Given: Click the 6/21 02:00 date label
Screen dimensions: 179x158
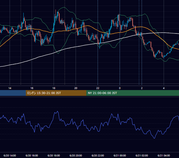Looking at the screenshot, I should 142,155.
